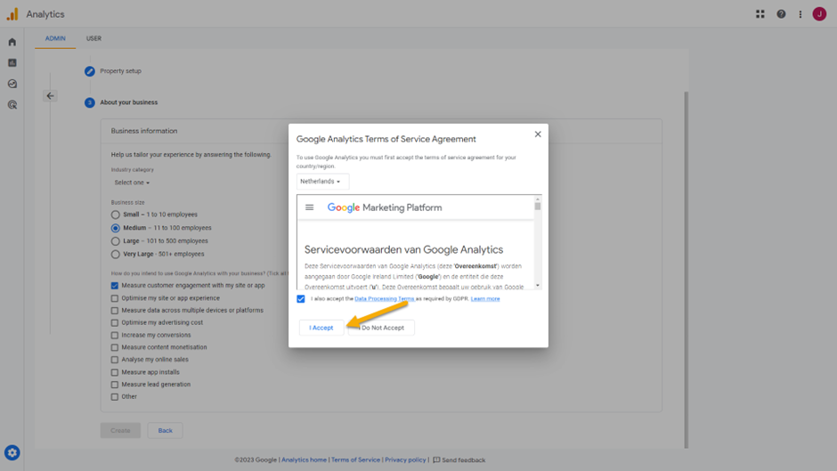Check Measure content monetisation
Viewport: 837px width, 471px height.
(x=114, y=347)
